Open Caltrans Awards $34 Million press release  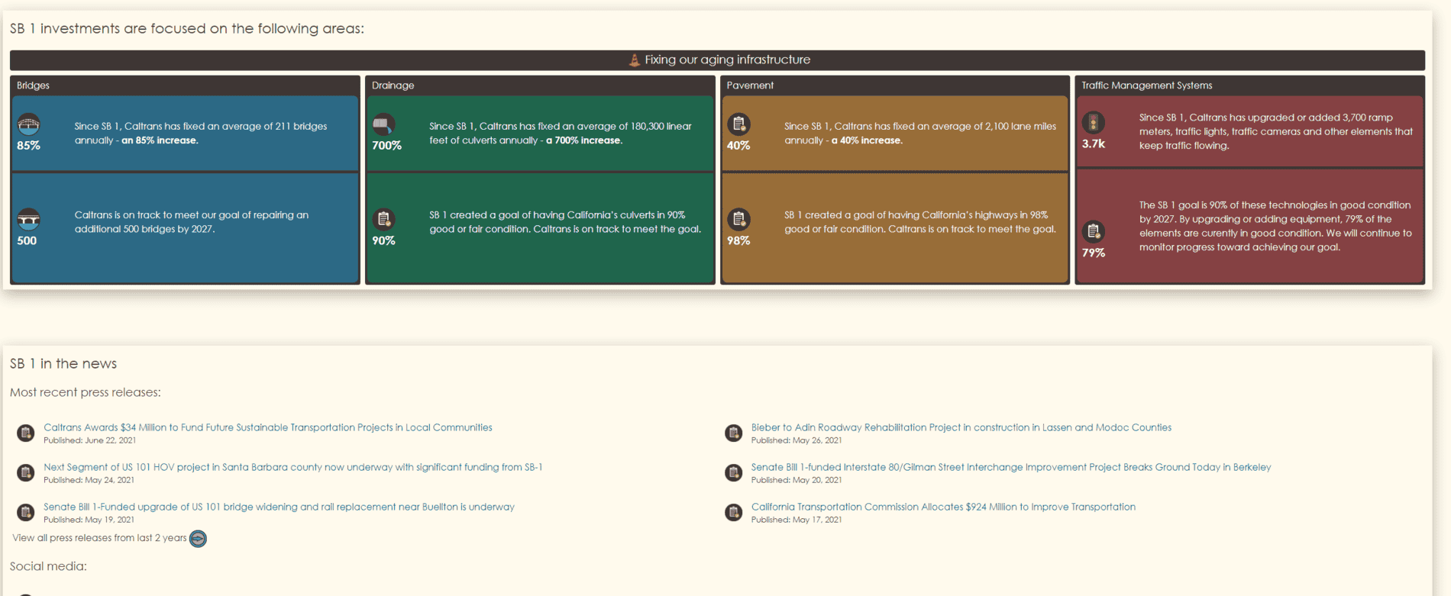tap(268, 427)
